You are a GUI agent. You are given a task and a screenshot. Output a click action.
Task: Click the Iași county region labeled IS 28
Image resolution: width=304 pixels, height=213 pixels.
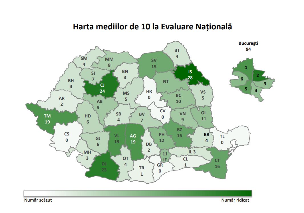click(x=190, y=75)
